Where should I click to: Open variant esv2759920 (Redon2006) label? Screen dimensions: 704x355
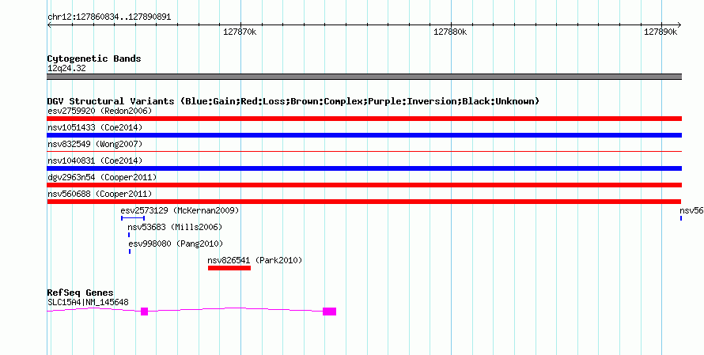click(100, 111)
